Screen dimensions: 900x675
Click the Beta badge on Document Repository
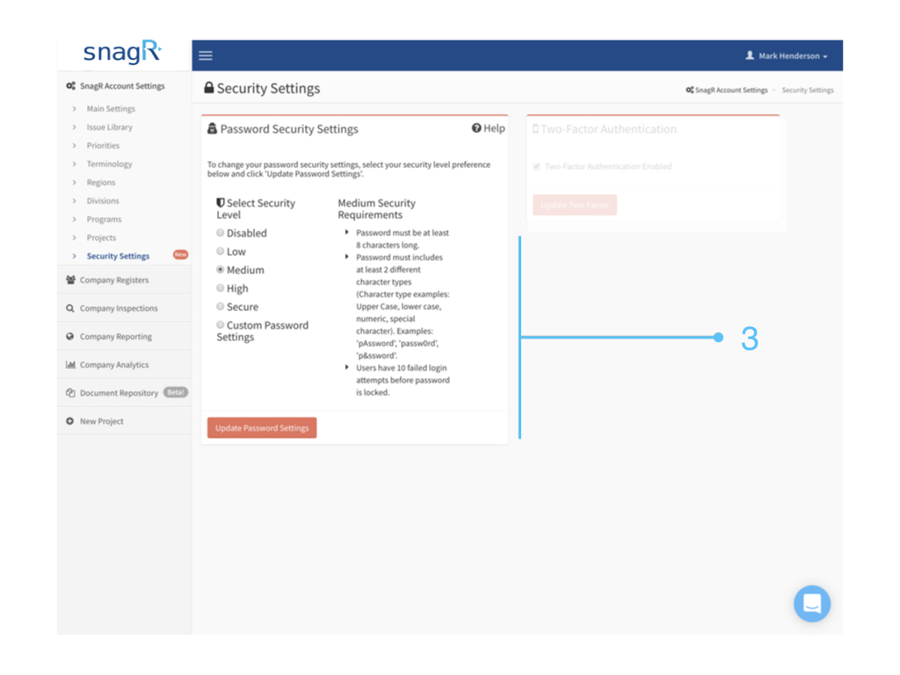(x=176, y=392)
